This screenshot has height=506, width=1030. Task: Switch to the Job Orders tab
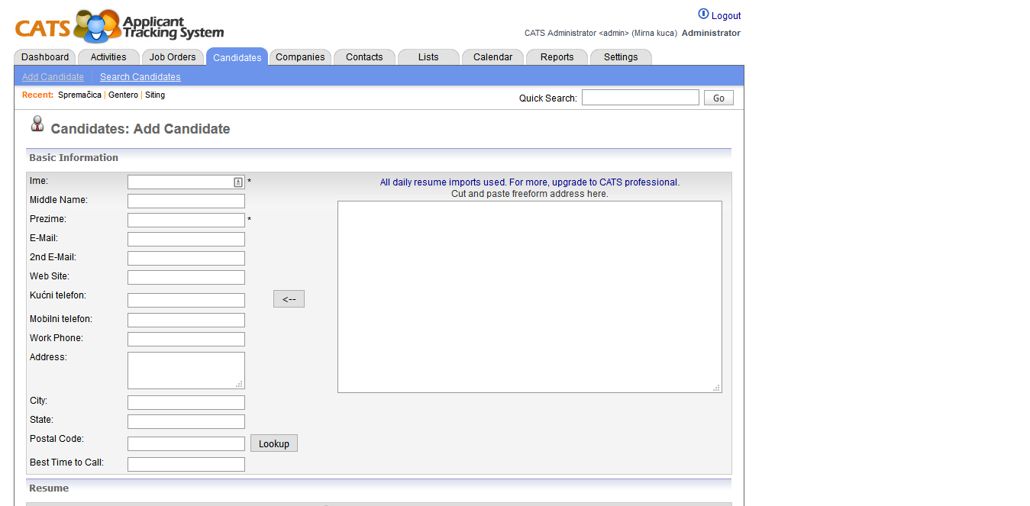[x=173, y=56]
